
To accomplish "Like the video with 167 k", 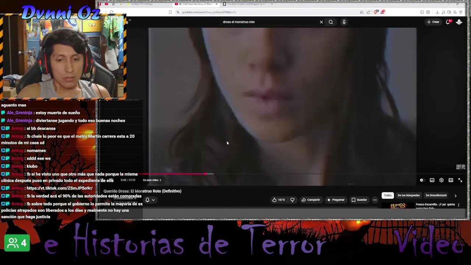I will (279, 200).
